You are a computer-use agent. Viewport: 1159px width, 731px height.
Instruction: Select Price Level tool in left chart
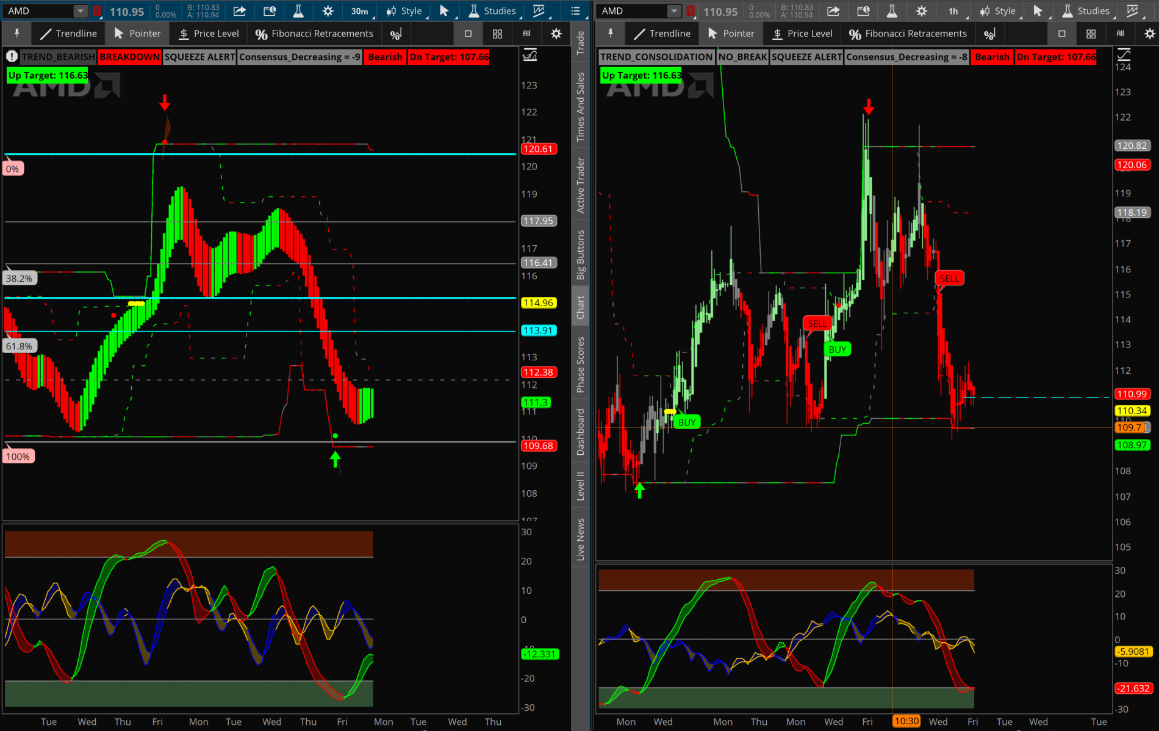pyautogui.click(x=209, y=34)
